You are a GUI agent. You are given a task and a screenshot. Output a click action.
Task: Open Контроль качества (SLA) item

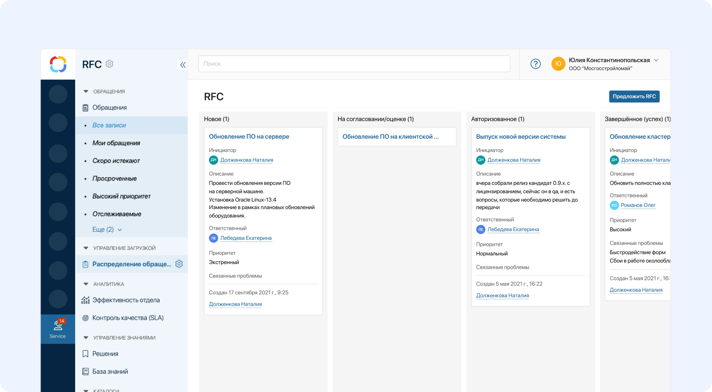pos(127,318)
